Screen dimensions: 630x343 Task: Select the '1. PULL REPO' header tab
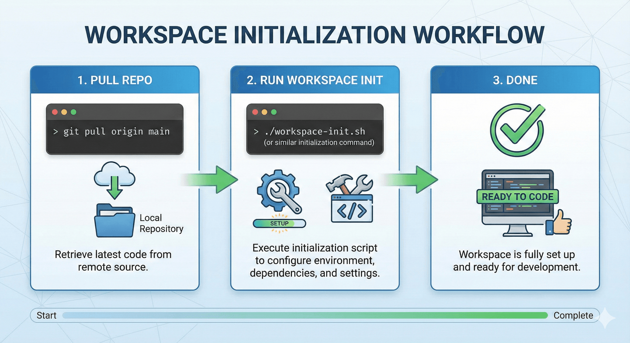pyautogui.click(x=115, y=80)
